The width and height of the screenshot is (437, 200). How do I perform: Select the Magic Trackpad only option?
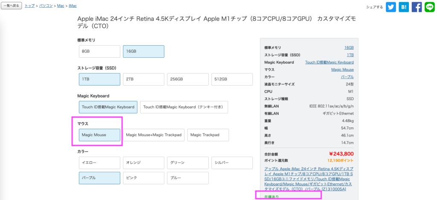pyautogui.click(x=208, y=135)
